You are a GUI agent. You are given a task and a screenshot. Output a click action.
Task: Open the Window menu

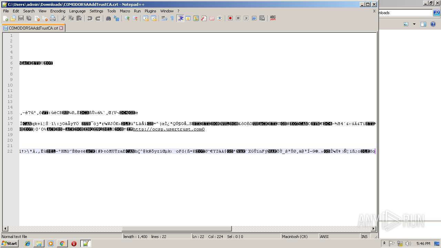coord(167,11)
